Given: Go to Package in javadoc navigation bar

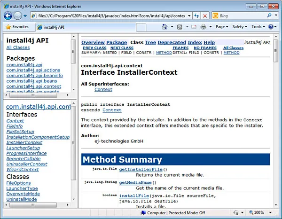Looking at the screenshot, I should coord(117,42).
